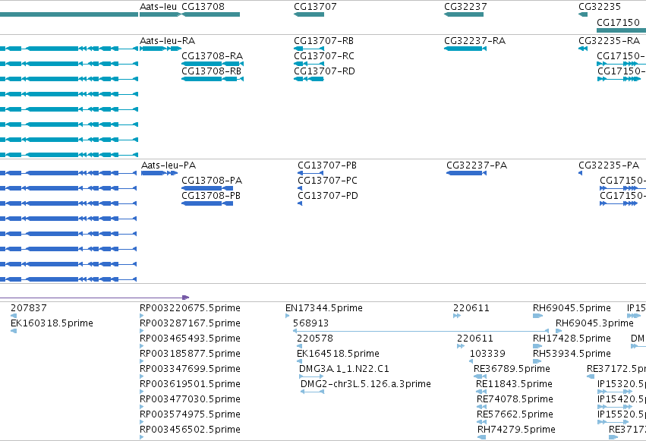The image size is (646, 441).
Task: Select transcript Aats-leu-RA
Action: pyautogui.click(x=160, y=49)
